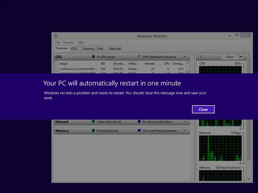This screenshot has height=193, width=258.
Task: Collapse the graphs pane arrow button
Action: click(x=201, y=57)
